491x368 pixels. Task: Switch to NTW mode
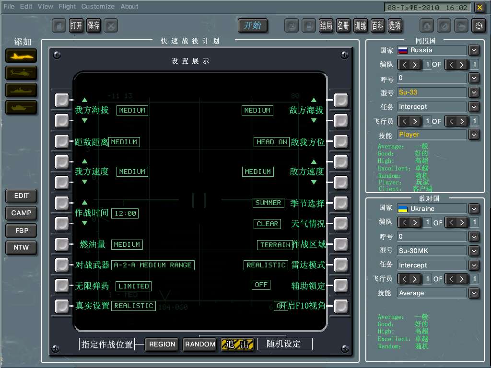tap(21, 248)
